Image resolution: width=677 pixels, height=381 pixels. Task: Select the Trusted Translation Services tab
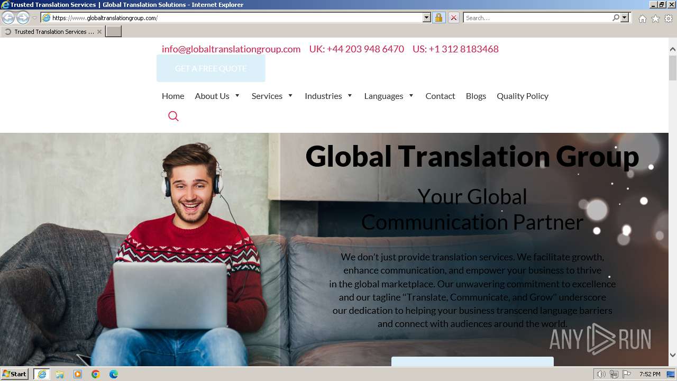[52, 32]
